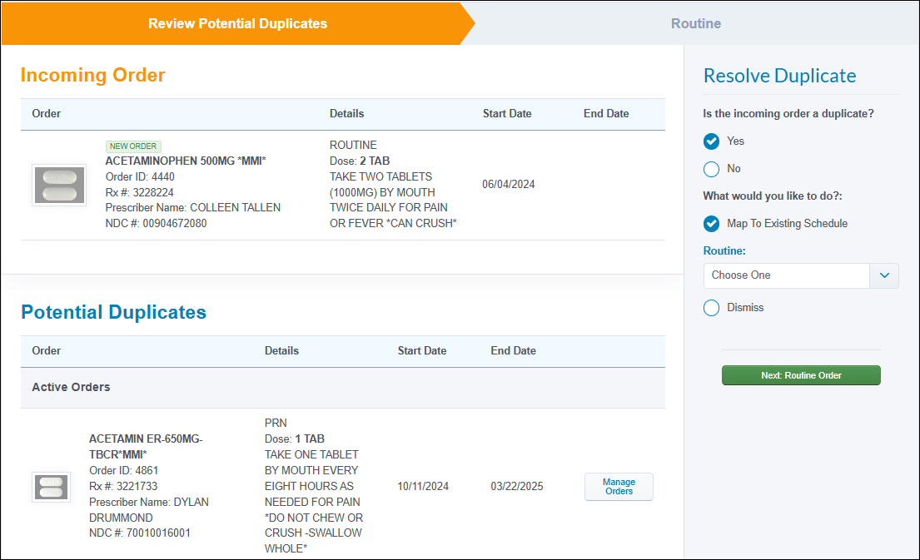Click the NEW ORDER badge

click(x=133, y=146)
